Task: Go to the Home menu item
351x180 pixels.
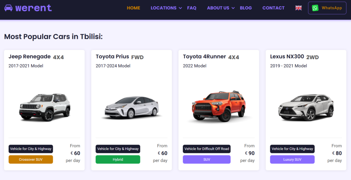Action: coord(133,8)
